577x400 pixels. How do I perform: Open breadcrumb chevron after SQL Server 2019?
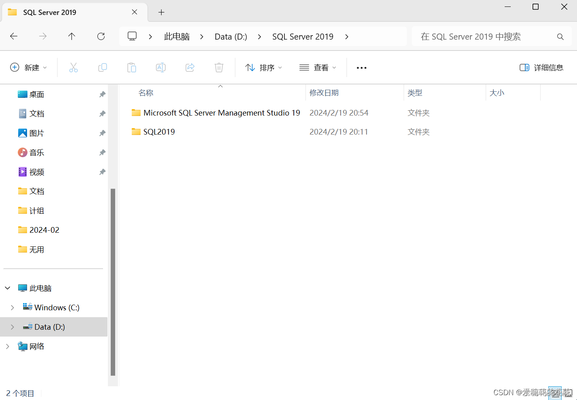point(347,37)
